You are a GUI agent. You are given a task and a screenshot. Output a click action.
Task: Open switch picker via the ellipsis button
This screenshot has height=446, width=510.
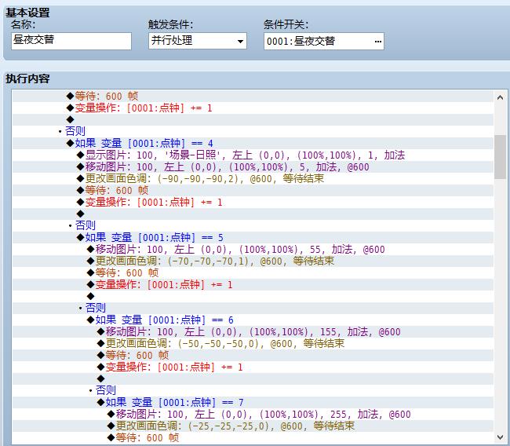[377, 42]
